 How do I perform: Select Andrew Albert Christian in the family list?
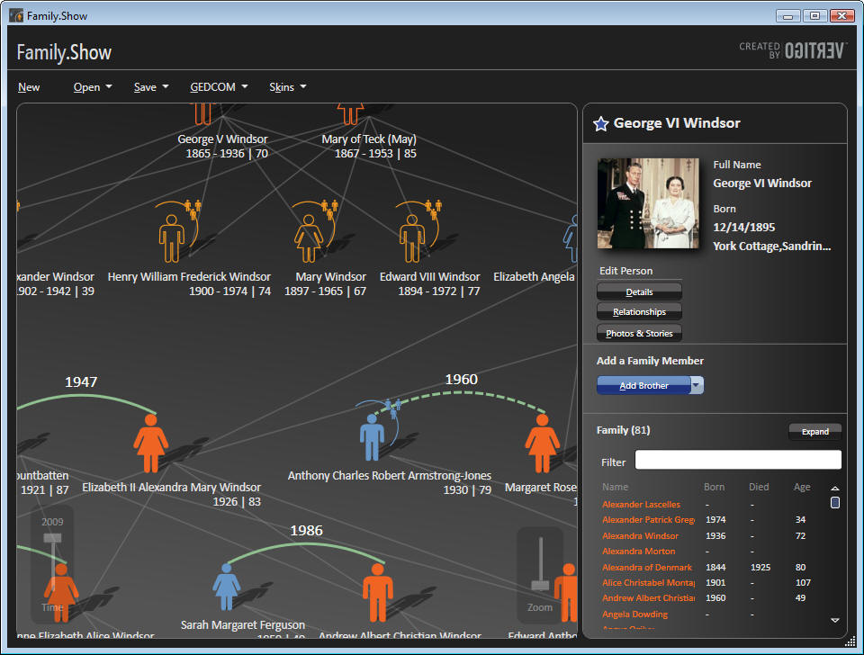pyautogui.click(x=649, y=597)
